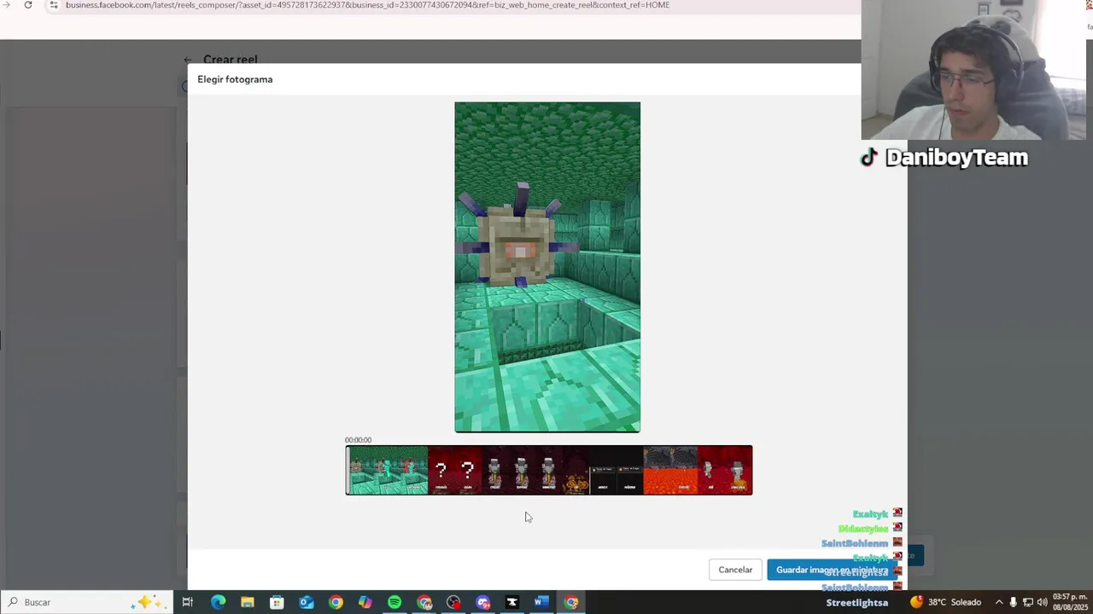The image size is (1093, 614).
Task: Open Spotify from the taskbar
Action: (395, 602)
